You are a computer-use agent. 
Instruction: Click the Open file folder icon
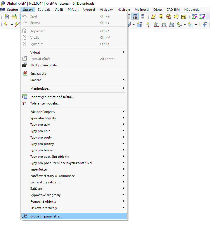[14, 17]
